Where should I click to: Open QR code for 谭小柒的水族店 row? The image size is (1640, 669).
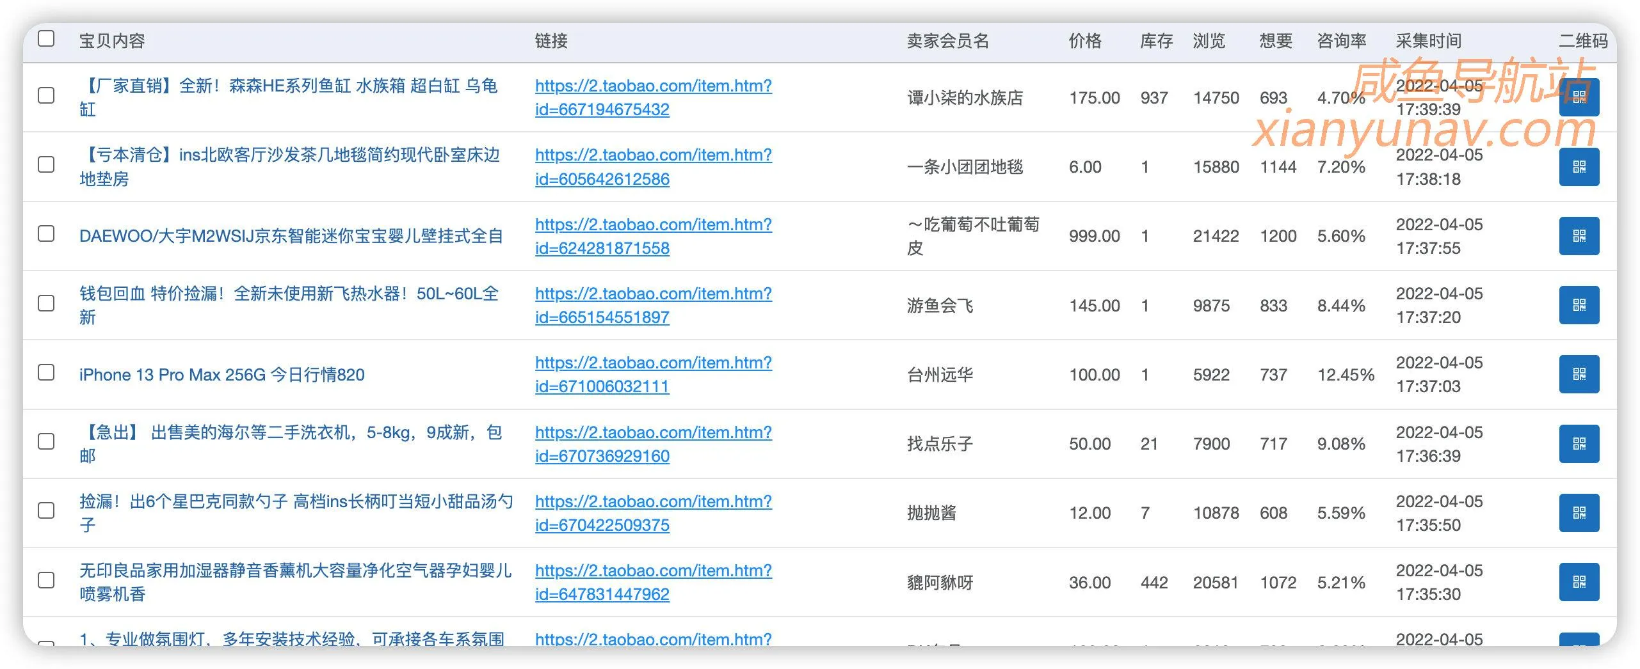1578,97
